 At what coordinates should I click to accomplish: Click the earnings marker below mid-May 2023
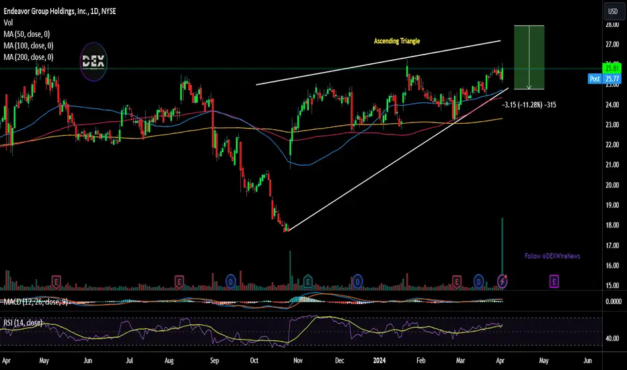[56, 282]
